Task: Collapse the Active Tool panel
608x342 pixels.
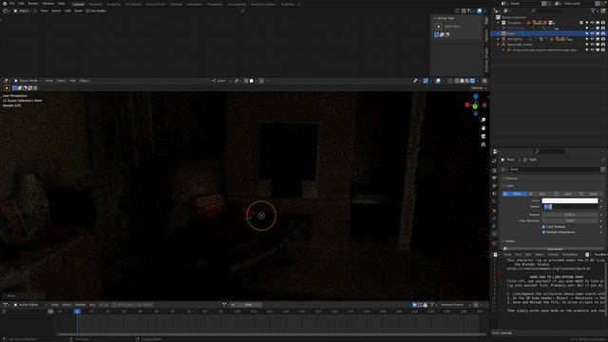Action: click(x=435, y=18)
